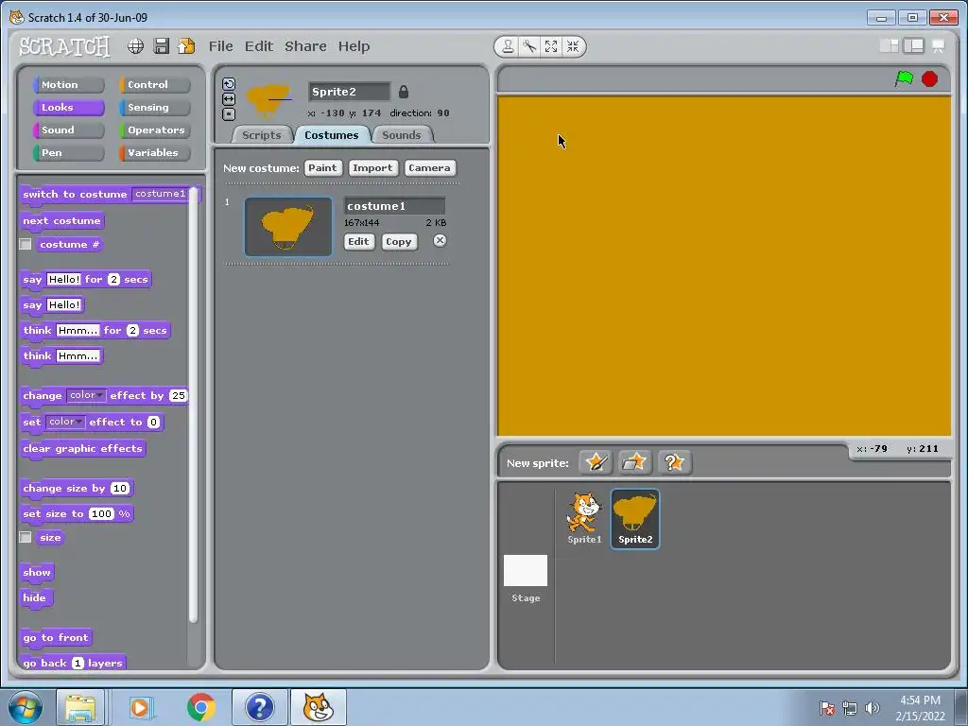Viewport: 968px width, 726px height.
Task: Select the Operators block category
Action: click(x=154, y=130)
